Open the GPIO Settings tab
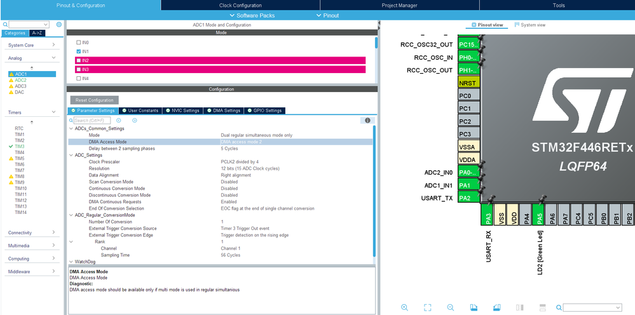Image resolution: width=635 pixels, height=315 pixels. [x=264, y=111]
